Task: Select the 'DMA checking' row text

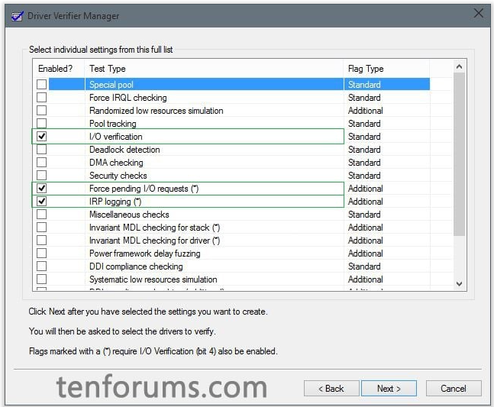Action: click(x=116, y=163)
